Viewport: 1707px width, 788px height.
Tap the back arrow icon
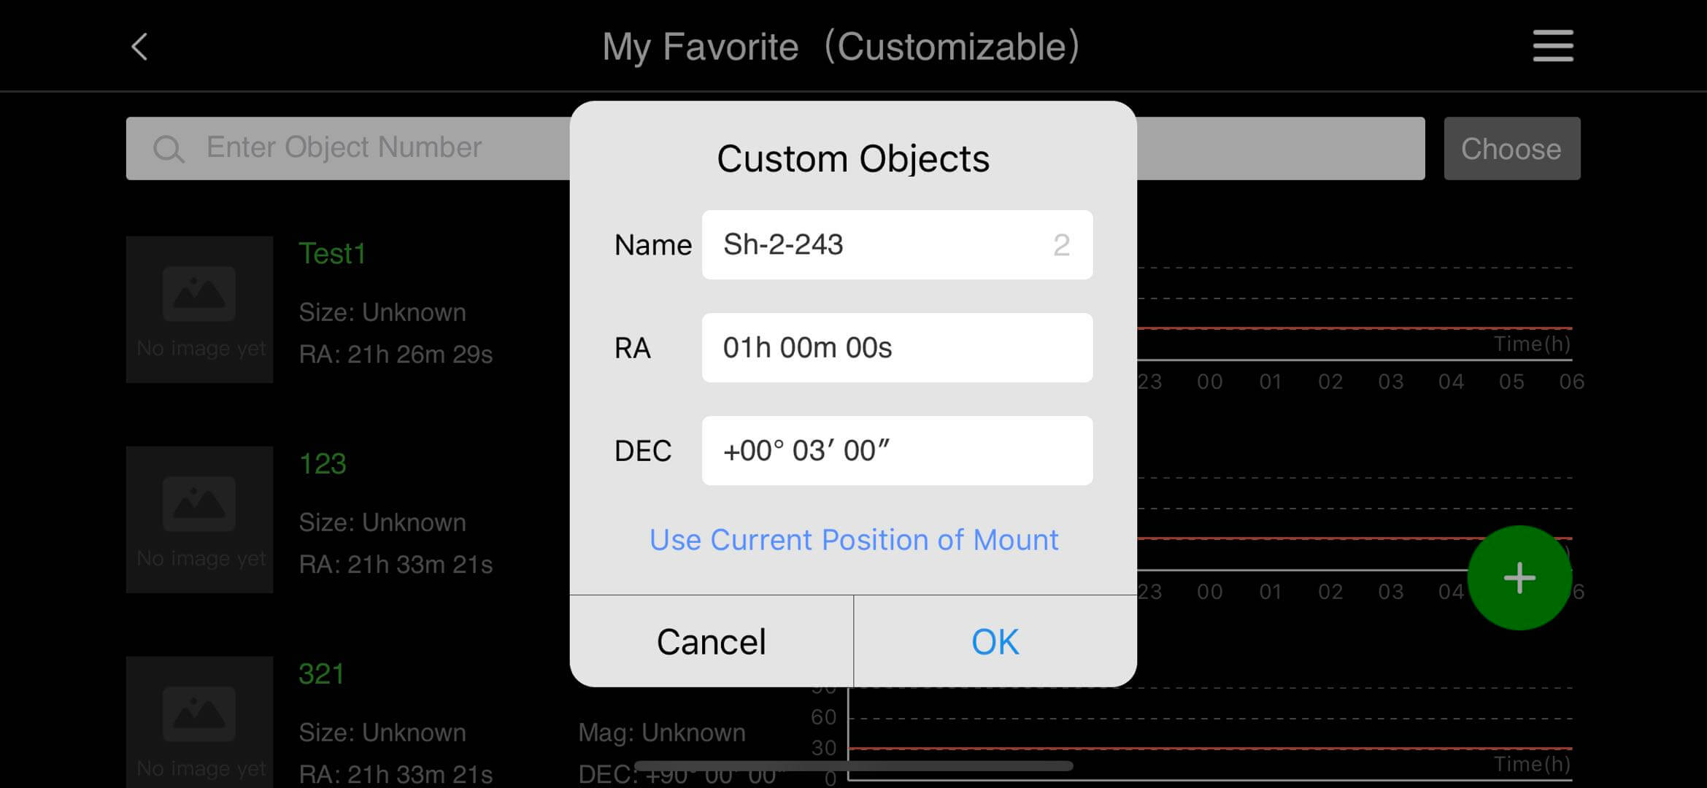point(139,47)
